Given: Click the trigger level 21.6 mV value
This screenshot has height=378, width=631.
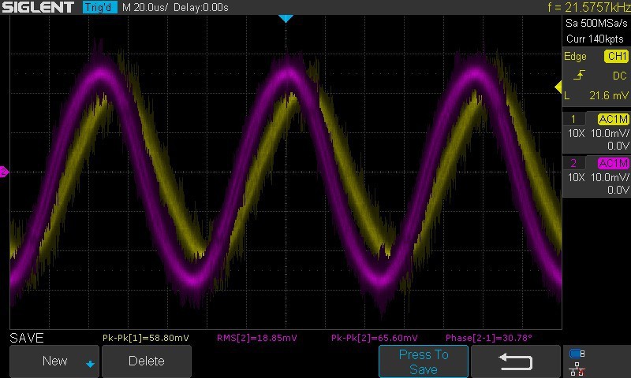Looking at the screenshot, I should pos(608,95).
